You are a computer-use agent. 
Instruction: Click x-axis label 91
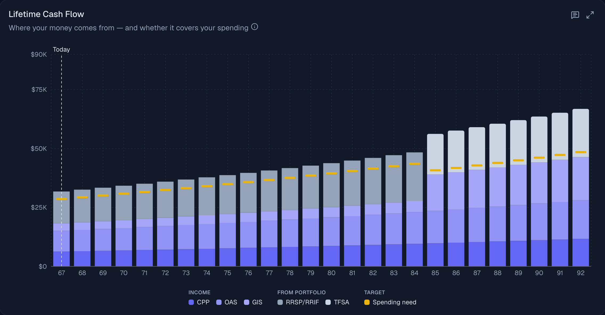[560, 273]
